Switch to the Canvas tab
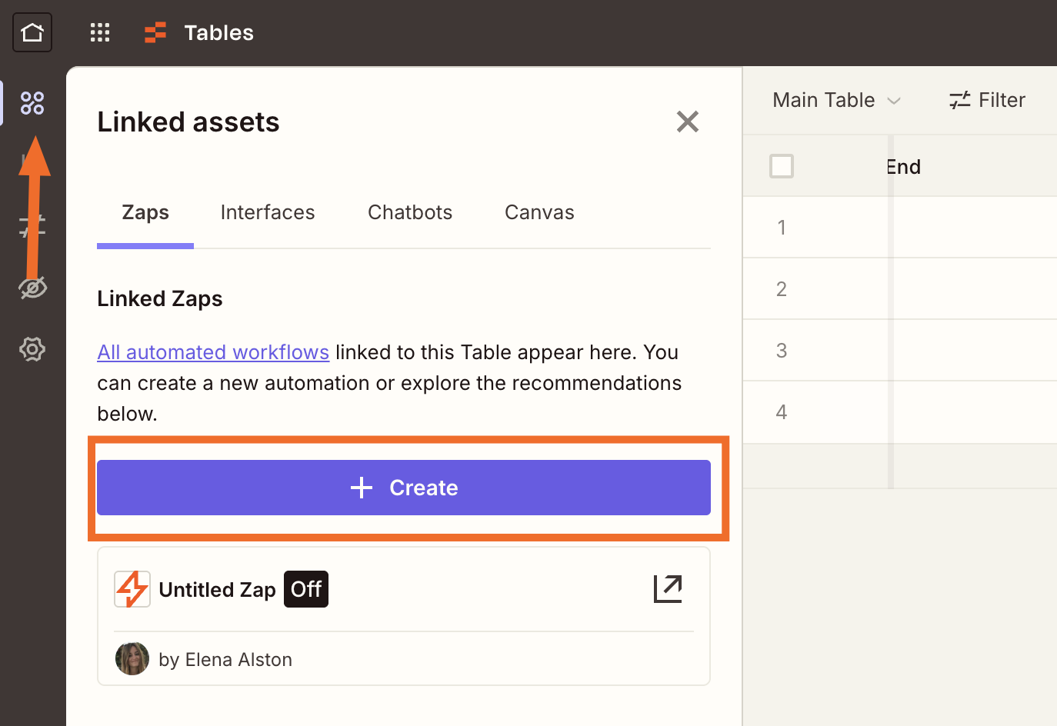The height and width of the screenshot is (726, 1057). click(539, 213)
